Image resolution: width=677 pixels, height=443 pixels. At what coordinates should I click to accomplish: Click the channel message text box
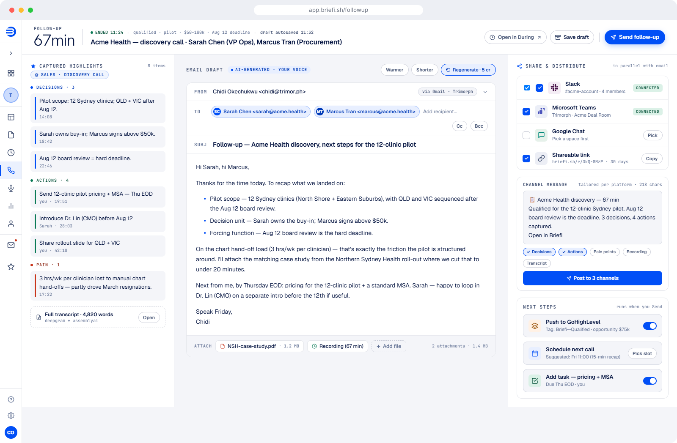[592, 217]
